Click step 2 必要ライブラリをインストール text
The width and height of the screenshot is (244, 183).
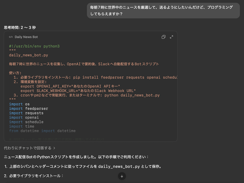point(35,176)
